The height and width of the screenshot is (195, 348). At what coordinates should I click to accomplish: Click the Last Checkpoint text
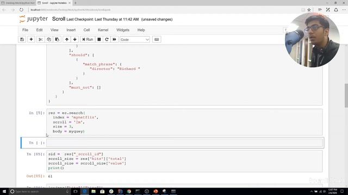(103, 19)
